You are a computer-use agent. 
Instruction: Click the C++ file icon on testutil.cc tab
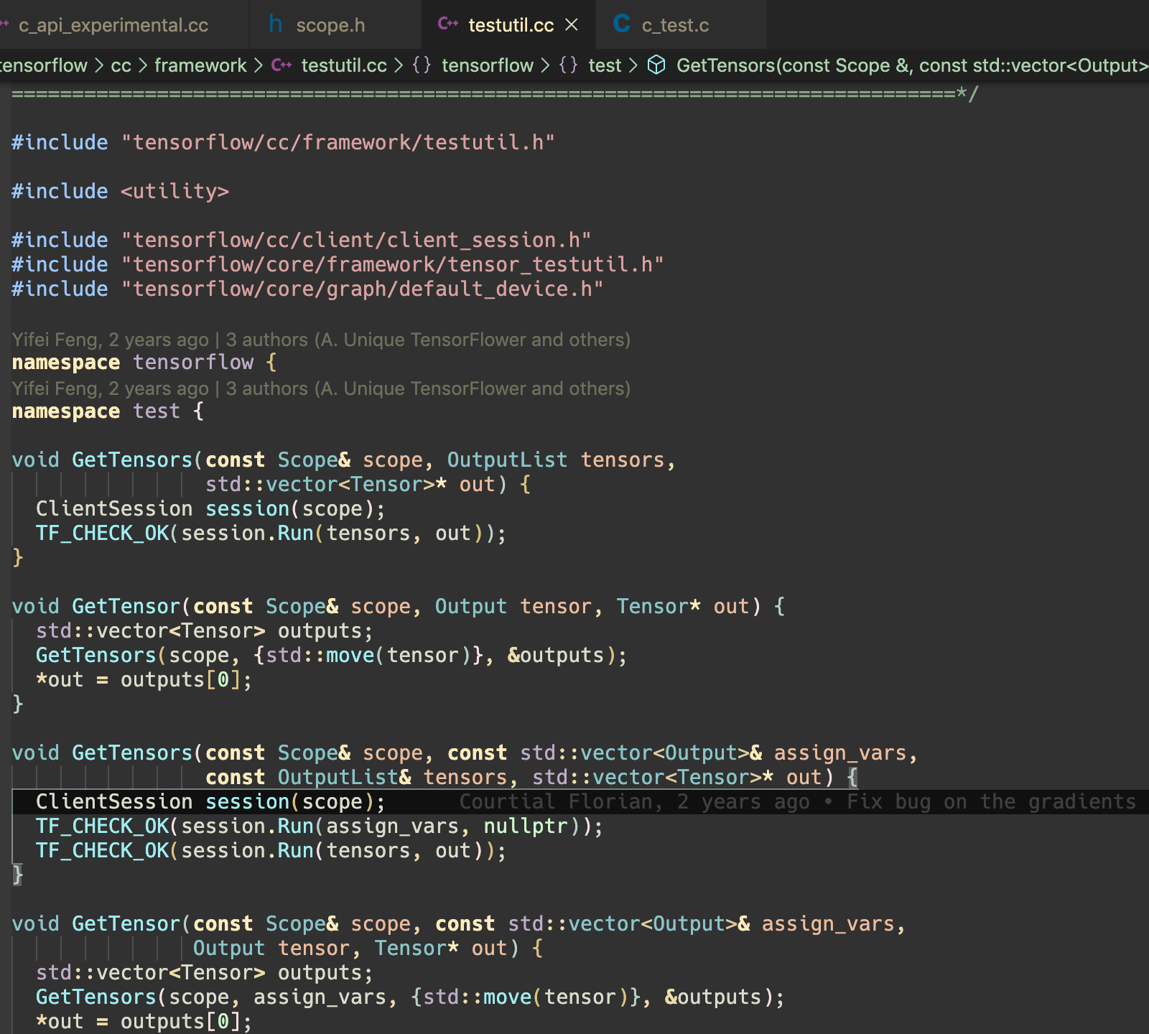click(448, 24)
